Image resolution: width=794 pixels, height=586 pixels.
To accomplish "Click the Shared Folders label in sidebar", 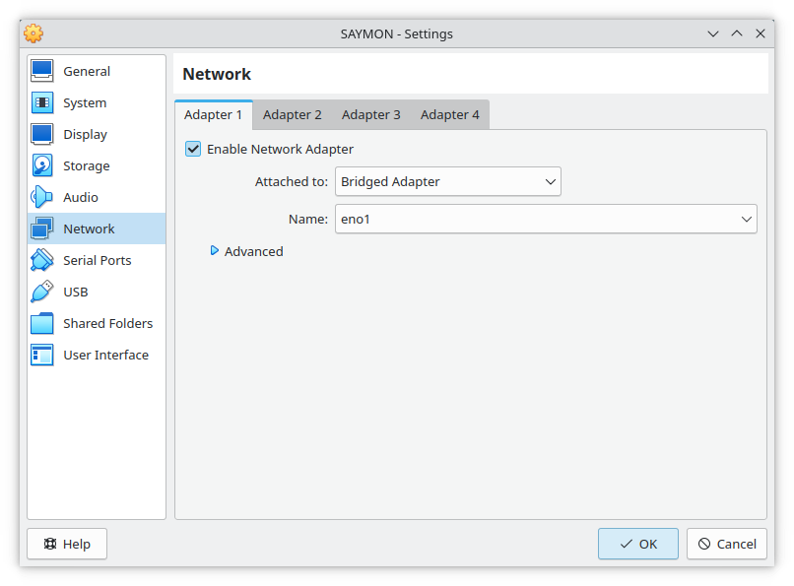I will click(x=107, y=323).
